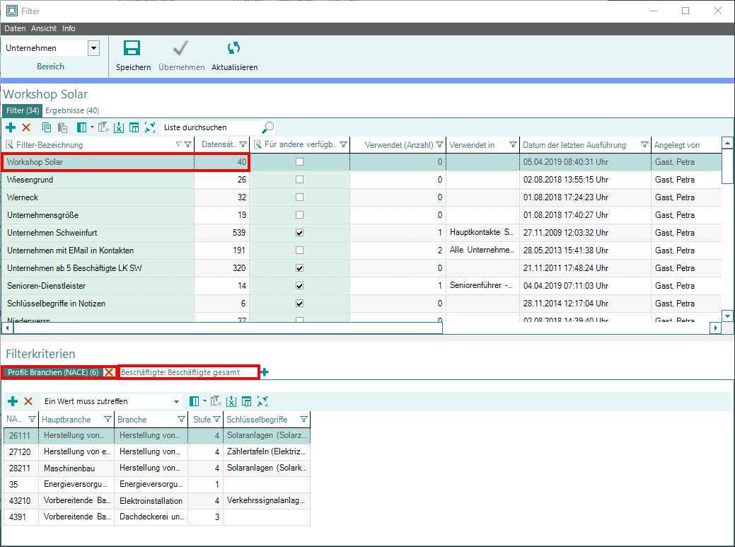735x547 pixels.
Task: Clear column filters icon in criteria toolbar
Action: point(216,401)
